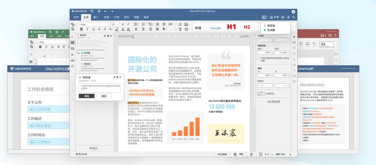This screenshot has width=376, height=165.
Task: Redo action in document editor title bar
Action: tap(112, 11)
